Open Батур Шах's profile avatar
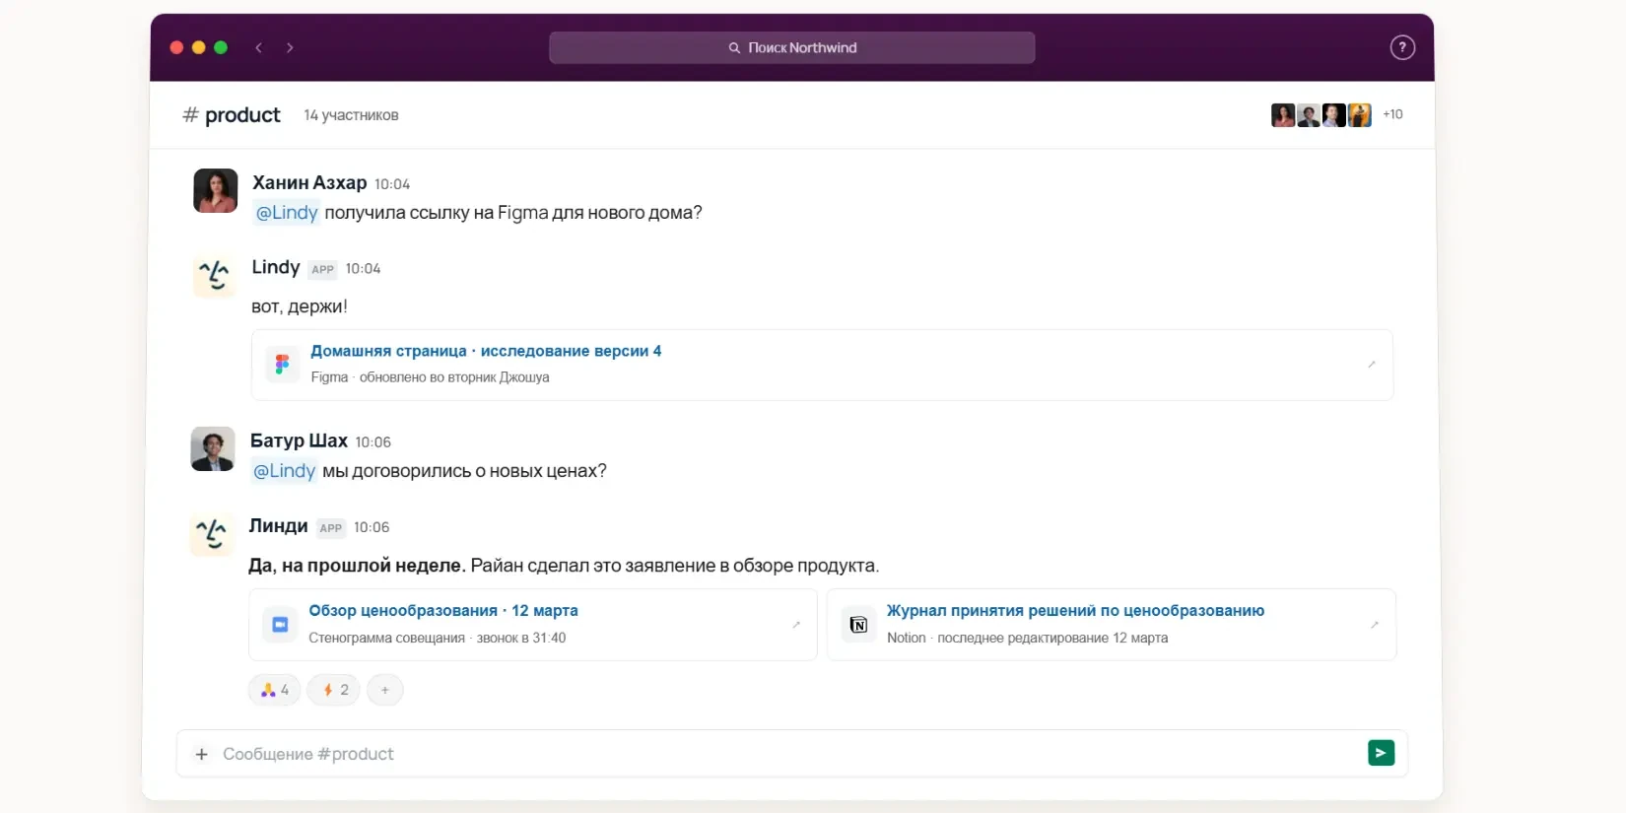1626x813 pixels. pos(213,448)
